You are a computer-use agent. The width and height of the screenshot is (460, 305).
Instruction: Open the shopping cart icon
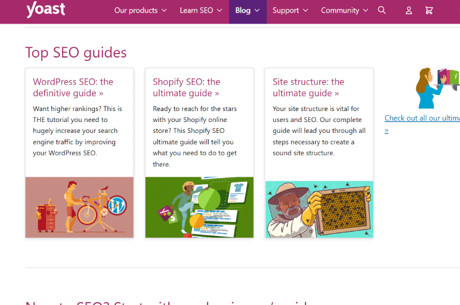click(429, 10)
